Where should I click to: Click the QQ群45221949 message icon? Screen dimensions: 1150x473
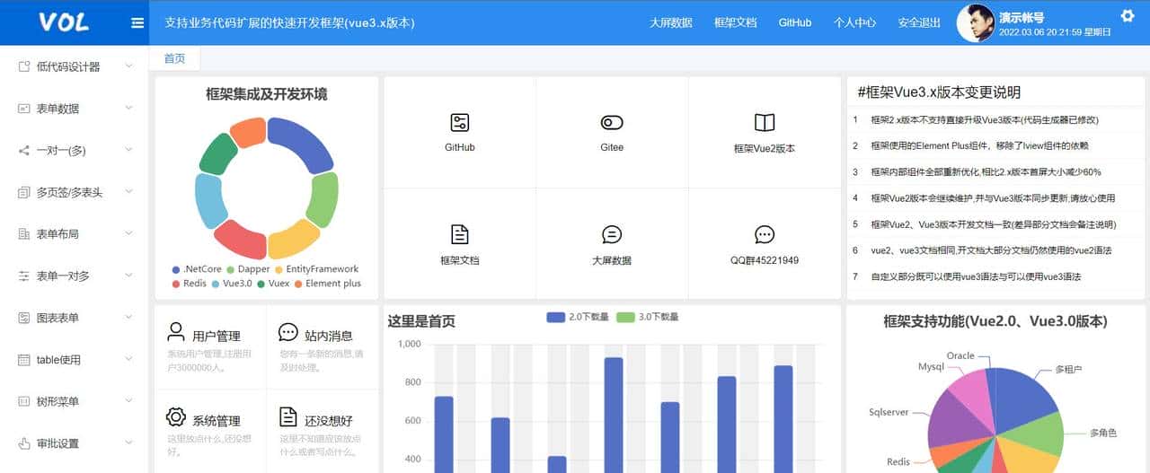(x=765, y=235)
